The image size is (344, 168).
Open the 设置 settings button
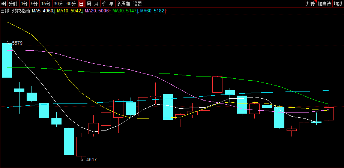click(138, 3)
